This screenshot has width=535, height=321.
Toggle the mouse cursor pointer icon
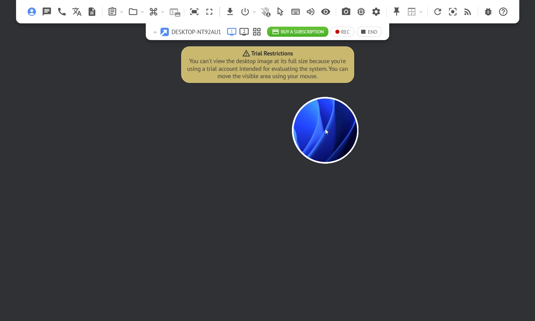[280, 12]
